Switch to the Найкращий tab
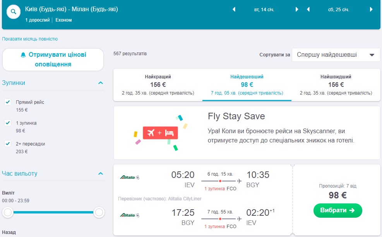 158,85
